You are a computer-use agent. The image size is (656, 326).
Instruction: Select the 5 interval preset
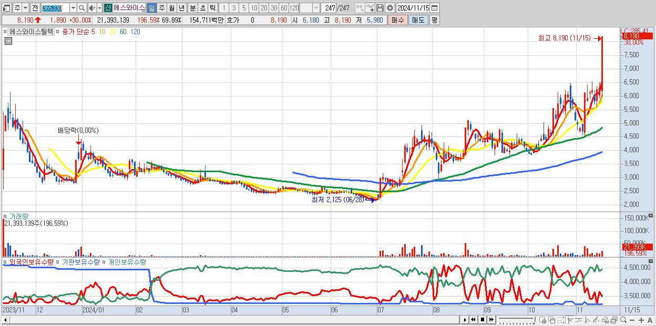click(244, 8)
